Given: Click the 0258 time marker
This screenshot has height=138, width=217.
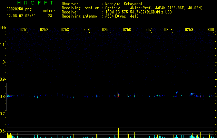Looking at the screenshot, I should [168, 29].
